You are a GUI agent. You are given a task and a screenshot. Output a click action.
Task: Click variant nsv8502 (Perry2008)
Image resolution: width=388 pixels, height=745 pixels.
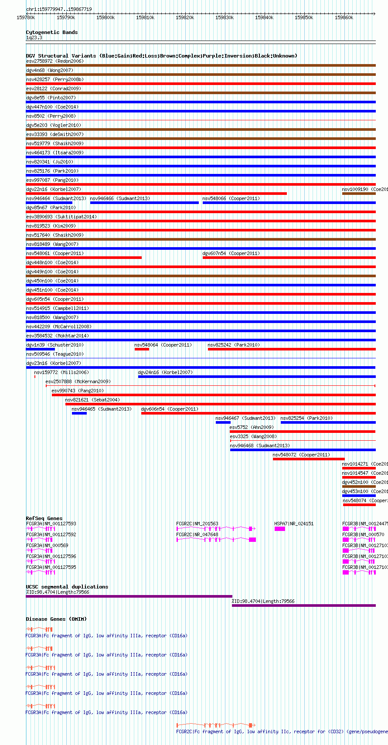[51, 116]
